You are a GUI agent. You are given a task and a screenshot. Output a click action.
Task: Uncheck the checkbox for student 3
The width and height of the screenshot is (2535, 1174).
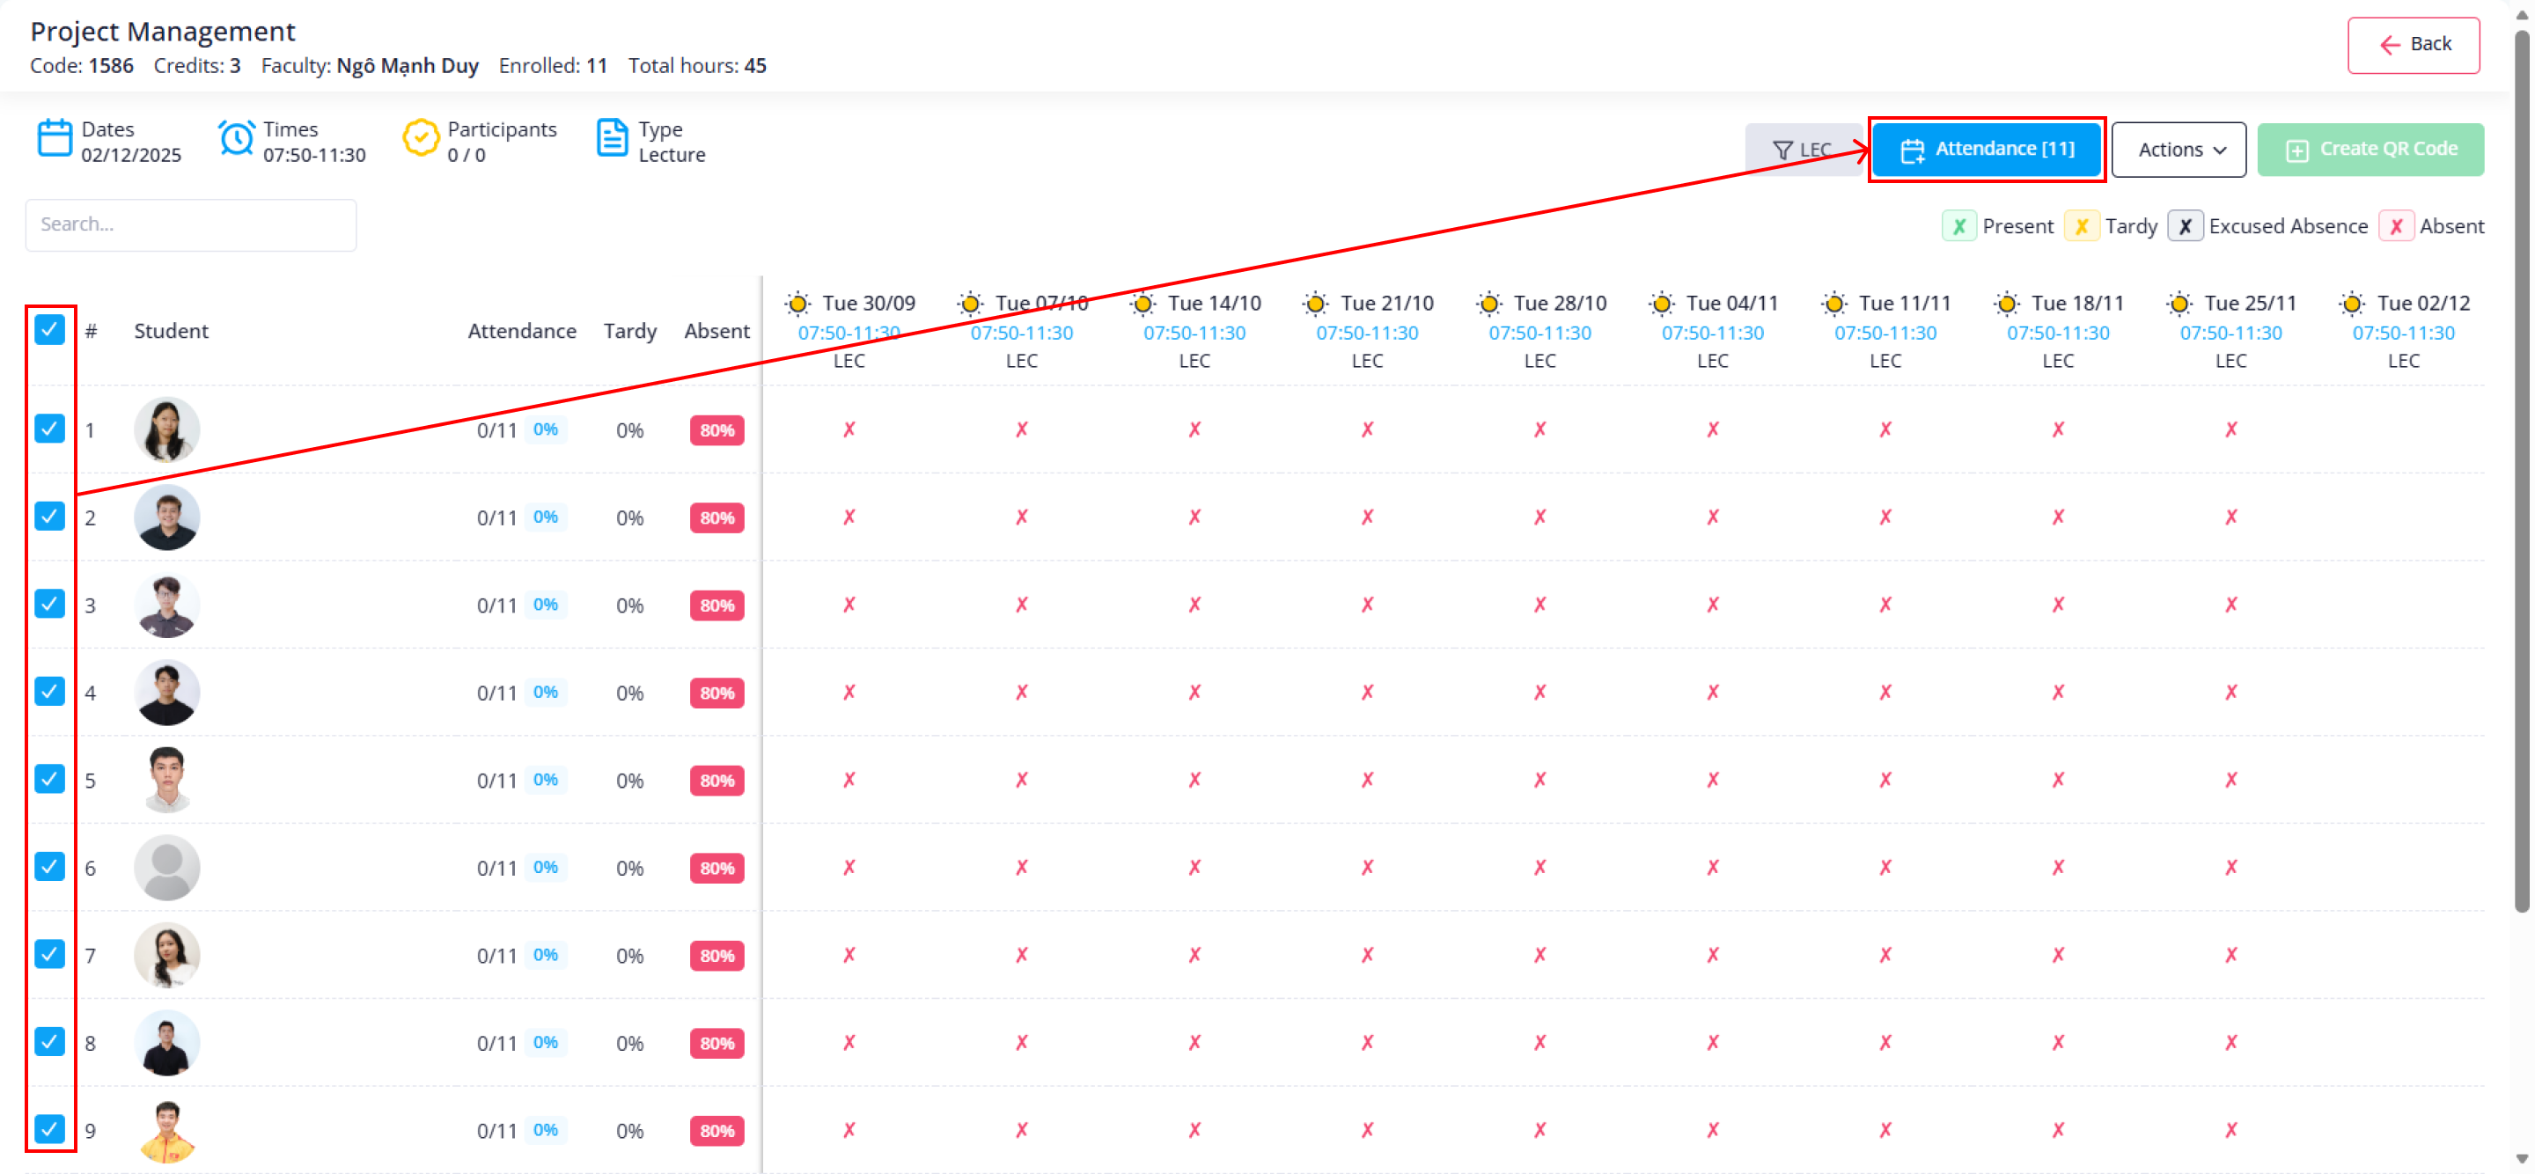pos(49,603)
